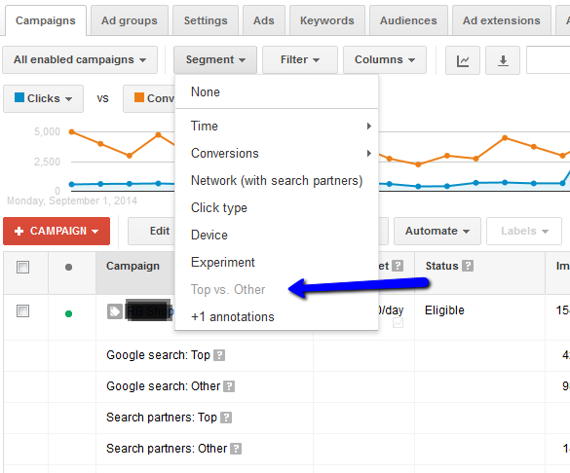Open the Filter button
The width and height of the screenshot is (570, 473).
(300, 60)
